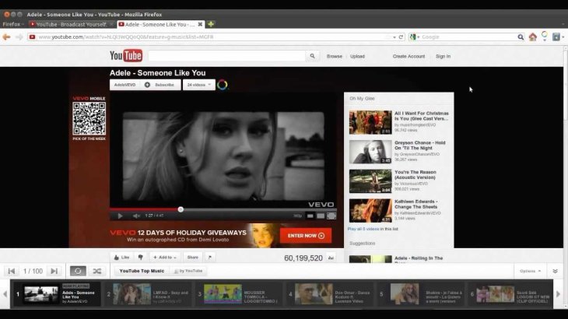Open the URL history dropdown arrow
The width and height of the screenshot is (568, 319).
394,37
